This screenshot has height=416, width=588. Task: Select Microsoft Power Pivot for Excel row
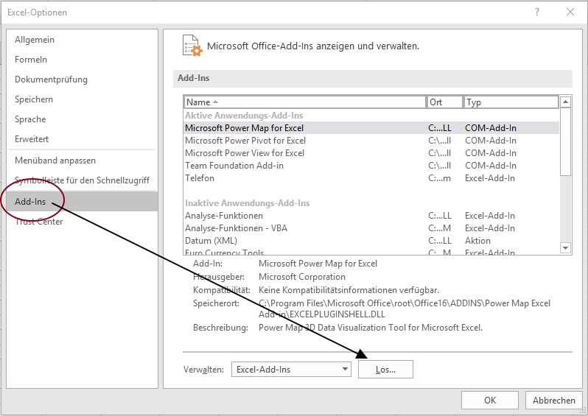coord(371,141)
